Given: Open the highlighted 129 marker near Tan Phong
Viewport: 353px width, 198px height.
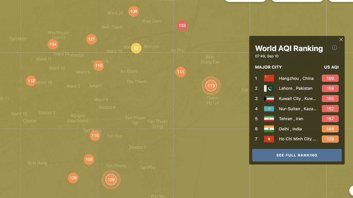Looking at the screenshot, I should (111, 179).
